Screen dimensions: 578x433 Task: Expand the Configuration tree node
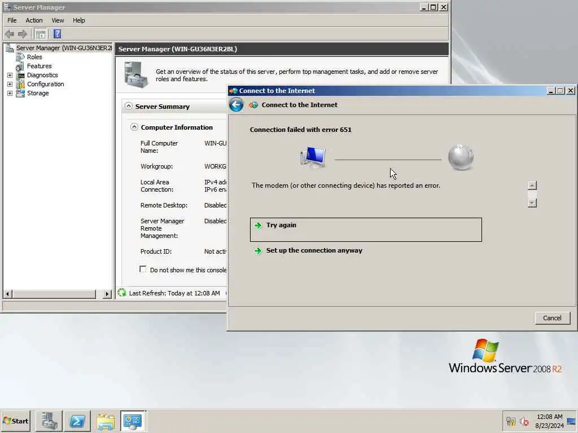click(x=10, y=85)
